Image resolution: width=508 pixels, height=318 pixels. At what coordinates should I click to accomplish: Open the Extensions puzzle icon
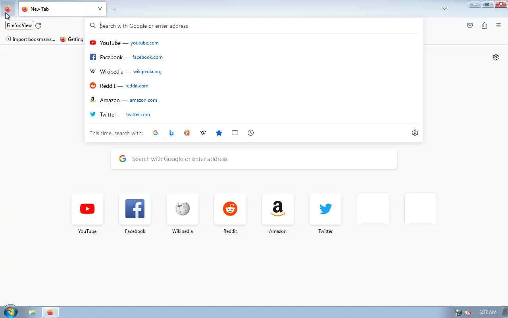click(x=484, y=26)
